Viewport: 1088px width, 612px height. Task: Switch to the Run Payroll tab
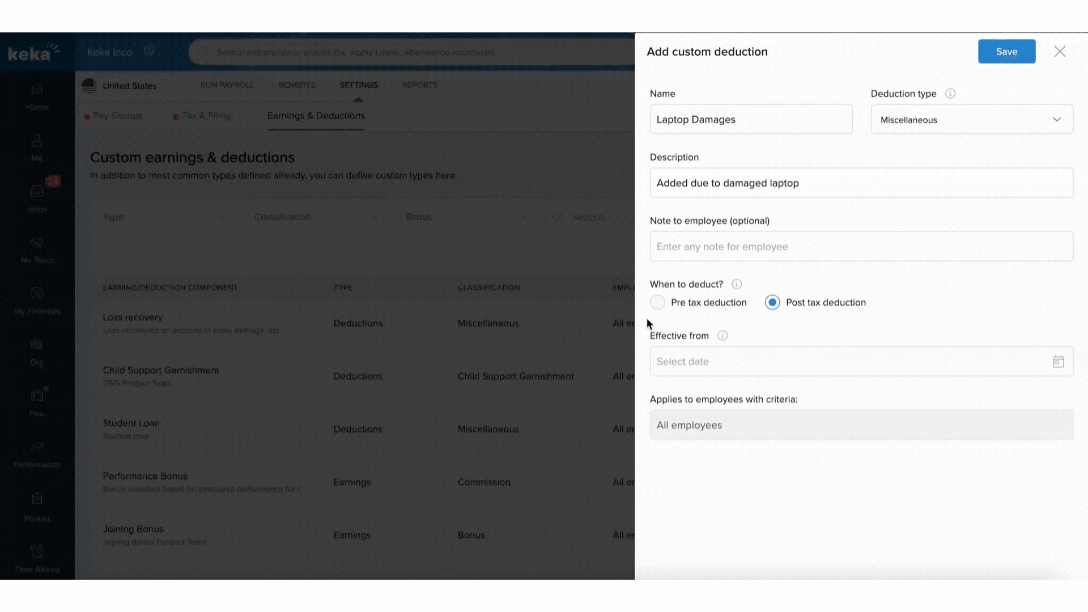click(x=227, y=85)
